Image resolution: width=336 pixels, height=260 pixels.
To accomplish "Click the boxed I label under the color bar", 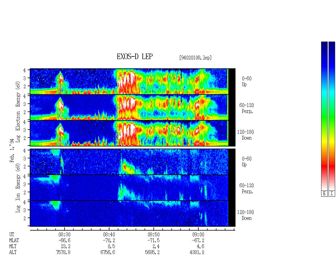I will click(x=332, y=194).
